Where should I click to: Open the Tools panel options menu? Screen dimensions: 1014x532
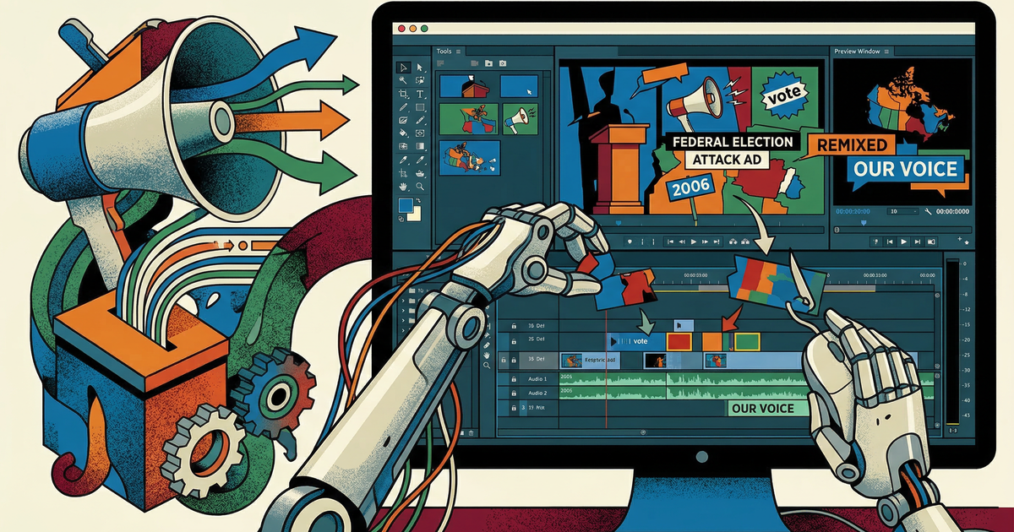tap(459, 52)
